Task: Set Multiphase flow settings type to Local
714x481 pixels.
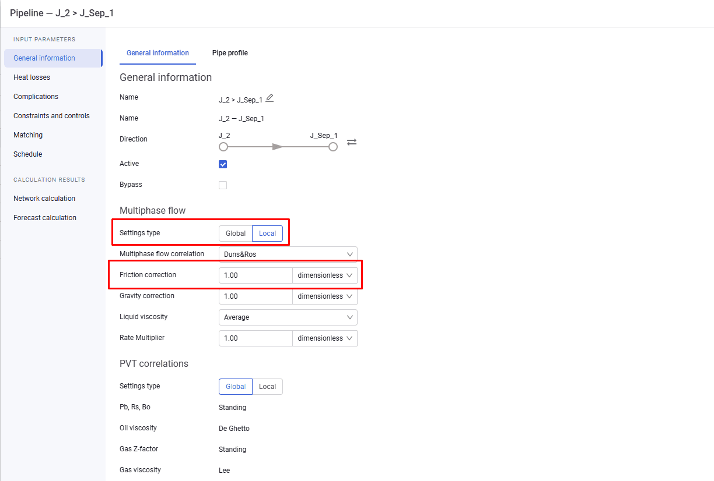Action: (x=268, y=234)
